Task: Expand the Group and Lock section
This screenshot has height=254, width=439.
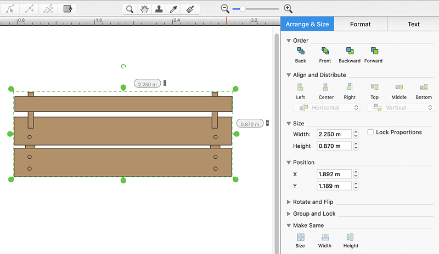Action: (289, 213)
